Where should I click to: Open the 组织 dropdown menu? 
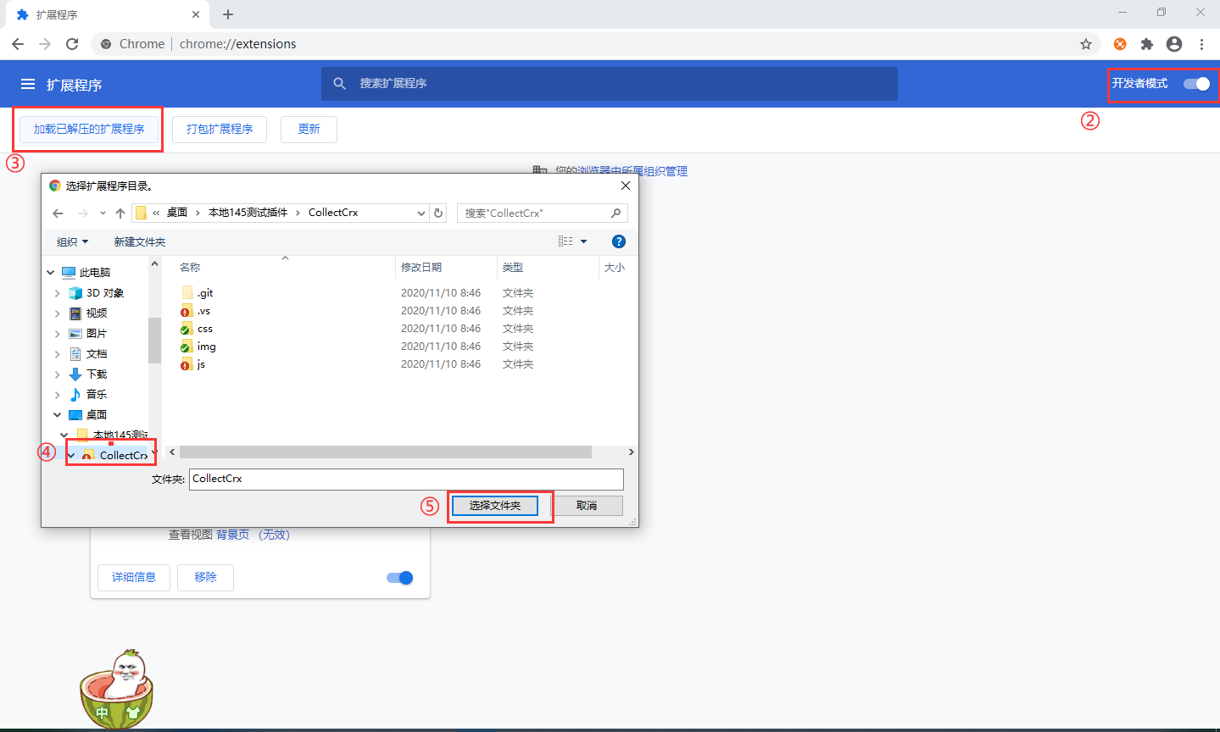(x=72, y=242)
